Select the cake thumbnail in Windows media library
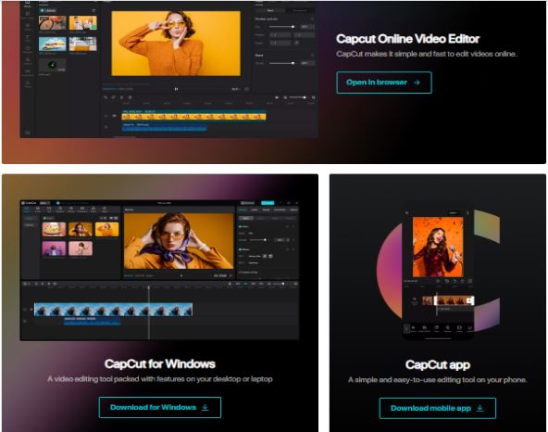 pyautogui.click(x=54, y=230)
